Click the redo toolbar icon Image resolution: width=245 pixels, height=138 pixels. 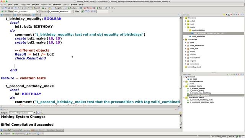tap(19, 8)
